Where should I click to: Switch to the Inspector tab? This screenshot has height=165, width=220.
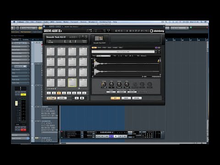(16, 40)
